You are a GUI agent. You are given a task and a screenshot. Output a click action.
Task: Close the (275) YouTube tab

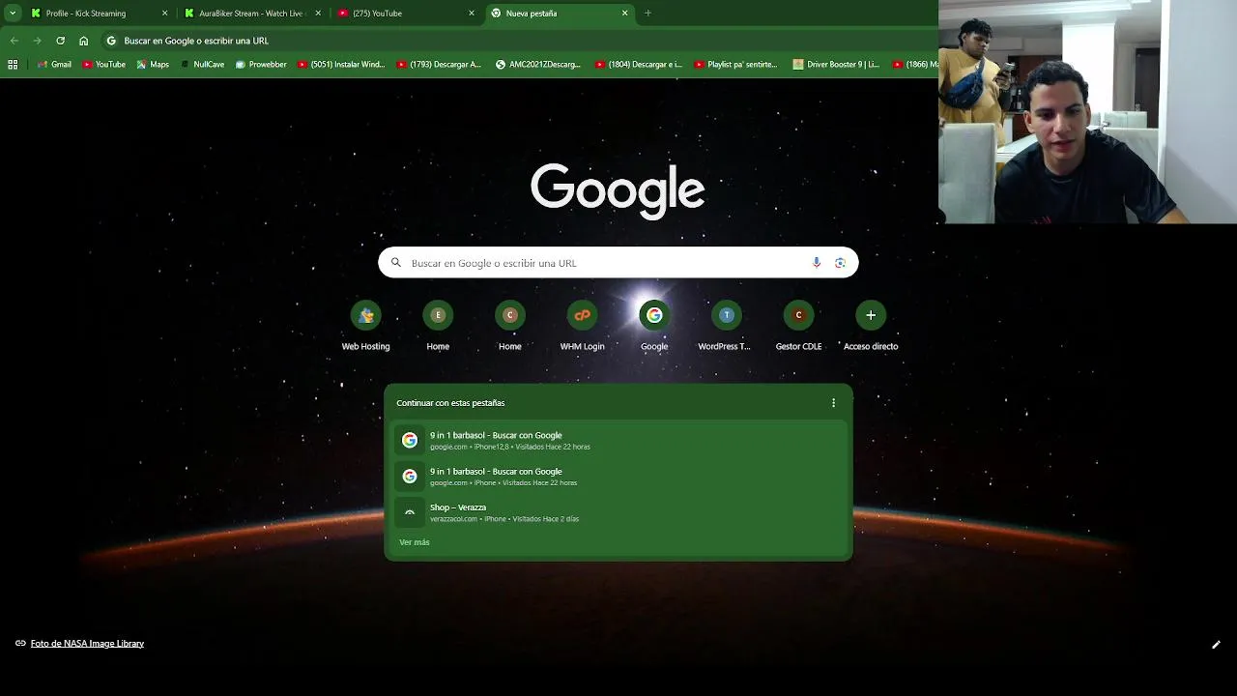(x=472, y=14)
